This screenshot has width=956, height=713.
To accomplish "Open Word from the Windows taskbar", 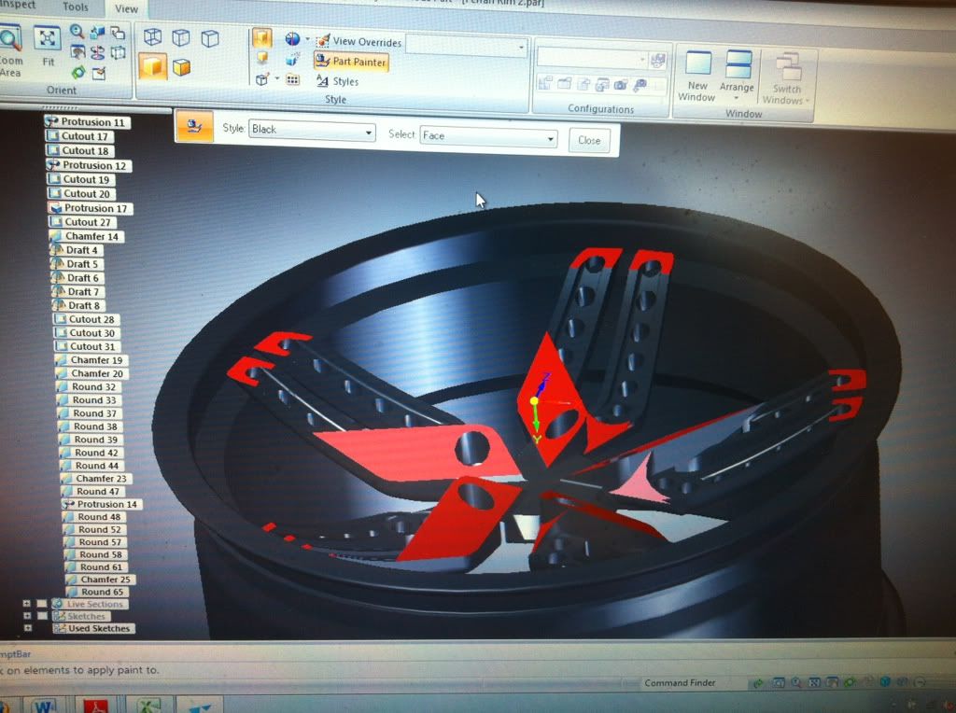I will (x=43, y=706).
